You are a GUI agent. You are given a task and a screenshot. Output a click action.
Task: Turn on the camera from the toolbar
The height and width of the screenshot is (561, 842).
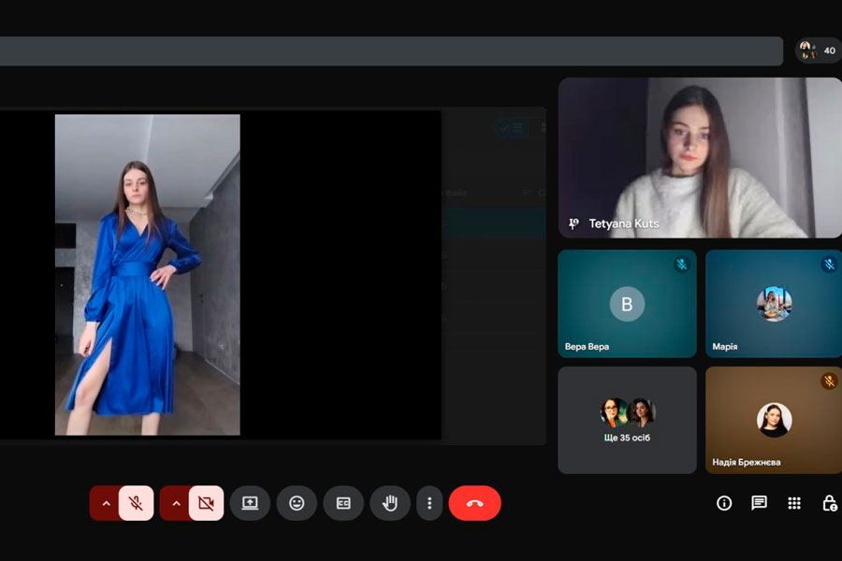206,503
